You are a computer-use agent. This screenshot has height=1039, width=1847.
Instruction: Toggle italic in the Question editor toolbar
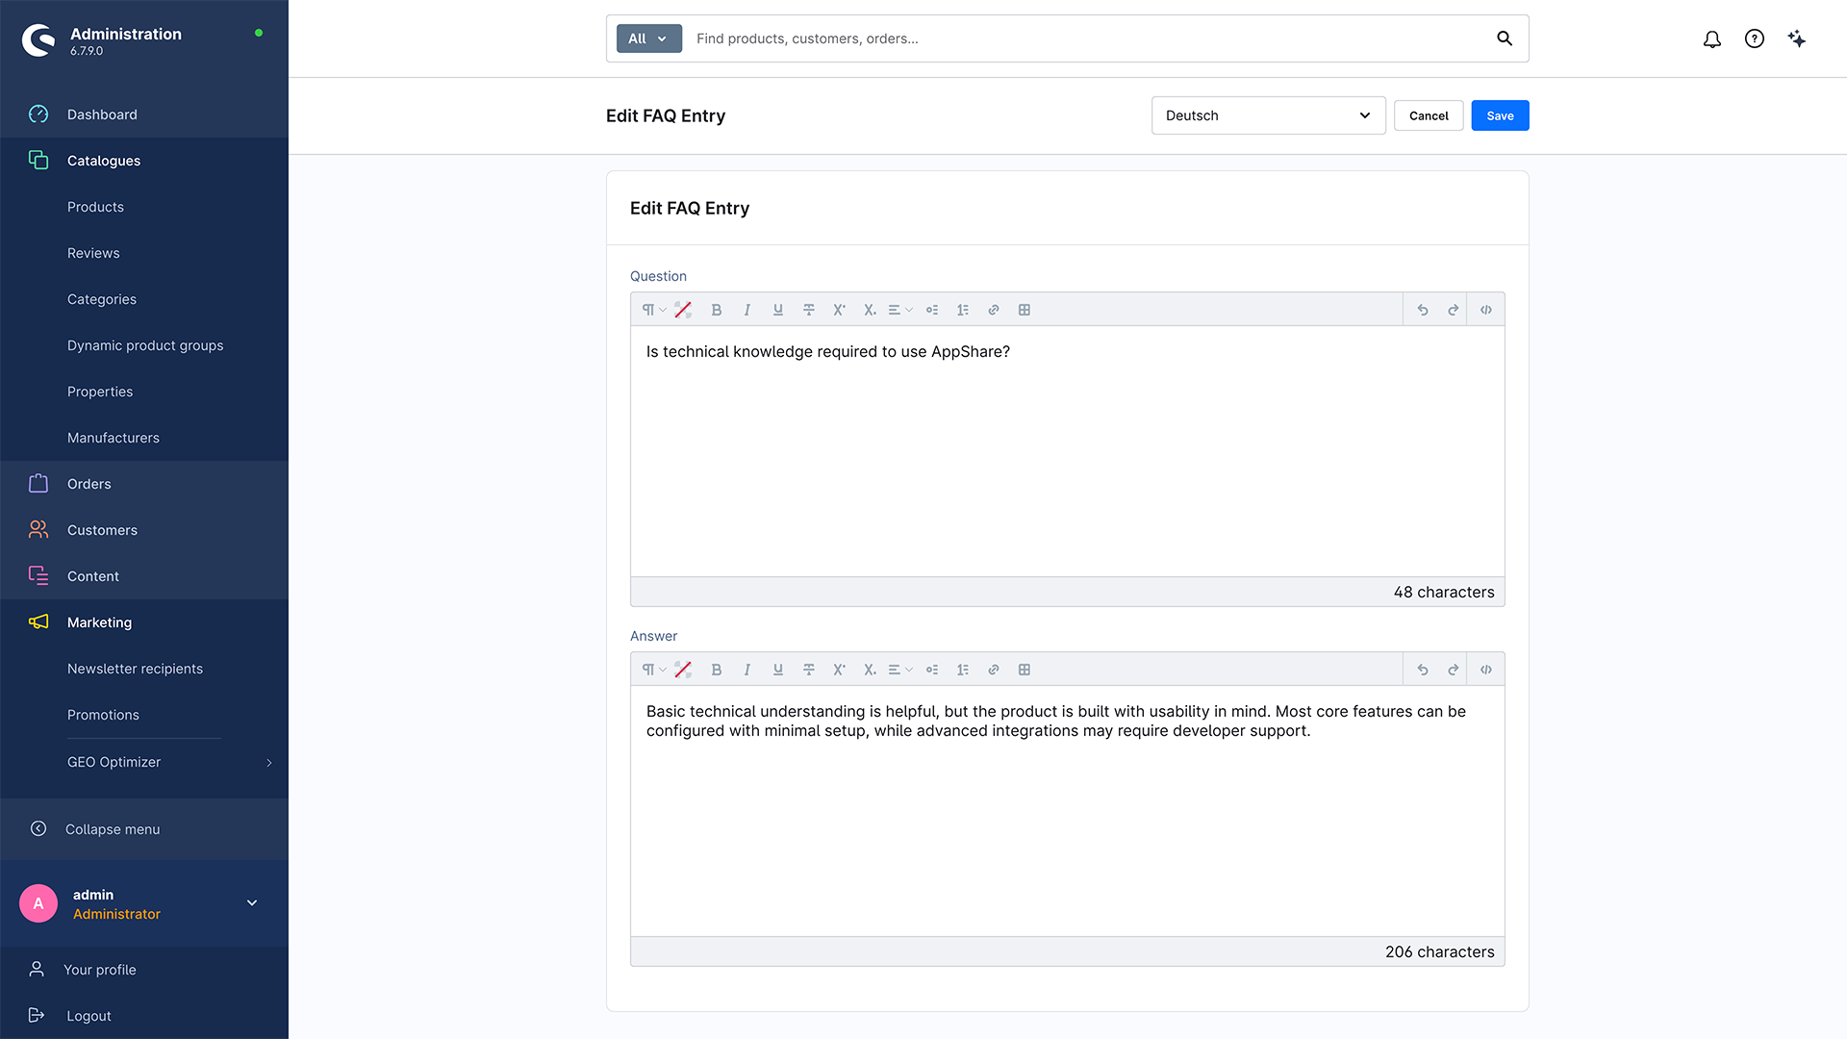click(x=746, y=310)
